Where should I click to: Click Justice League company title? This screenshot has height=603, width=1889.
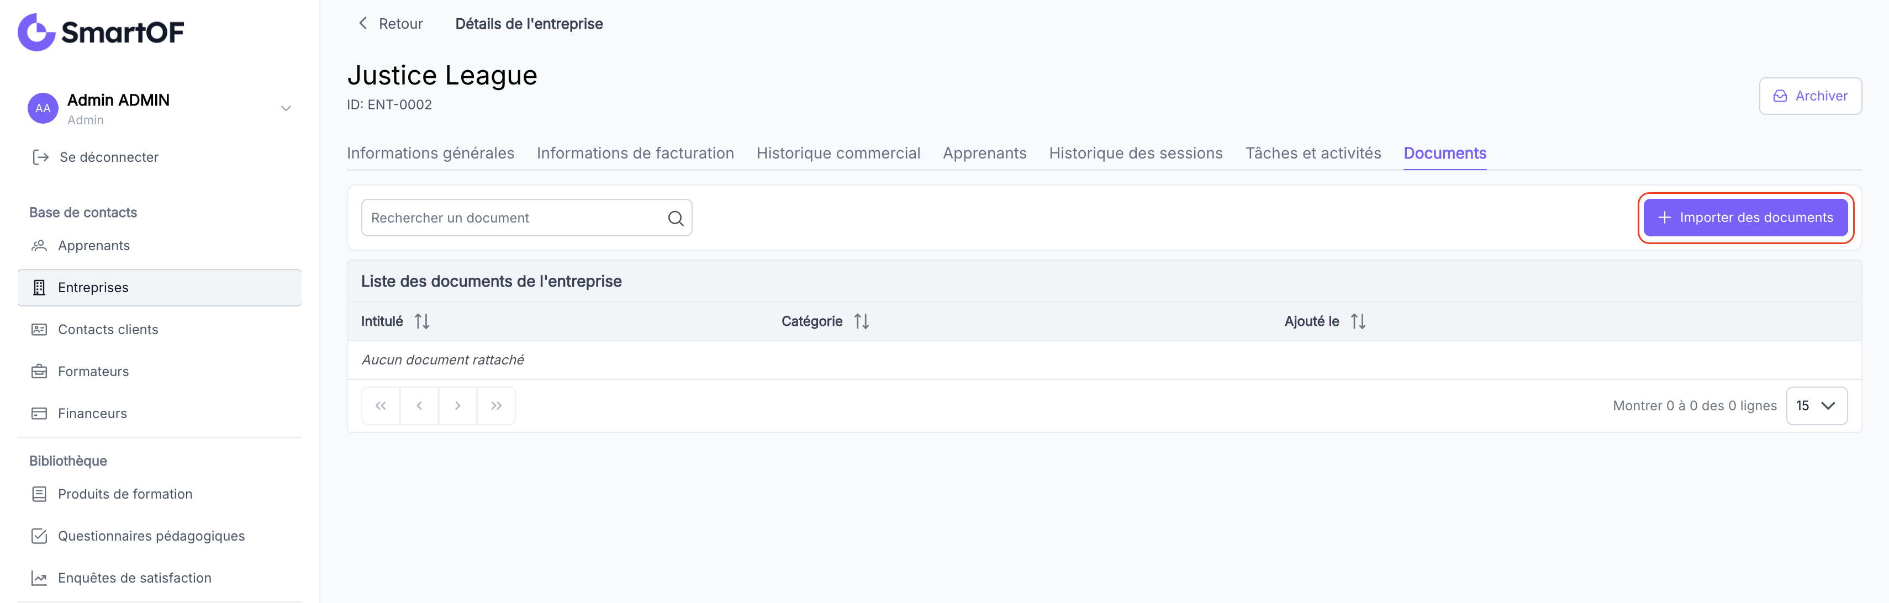[x=442, y=75]
